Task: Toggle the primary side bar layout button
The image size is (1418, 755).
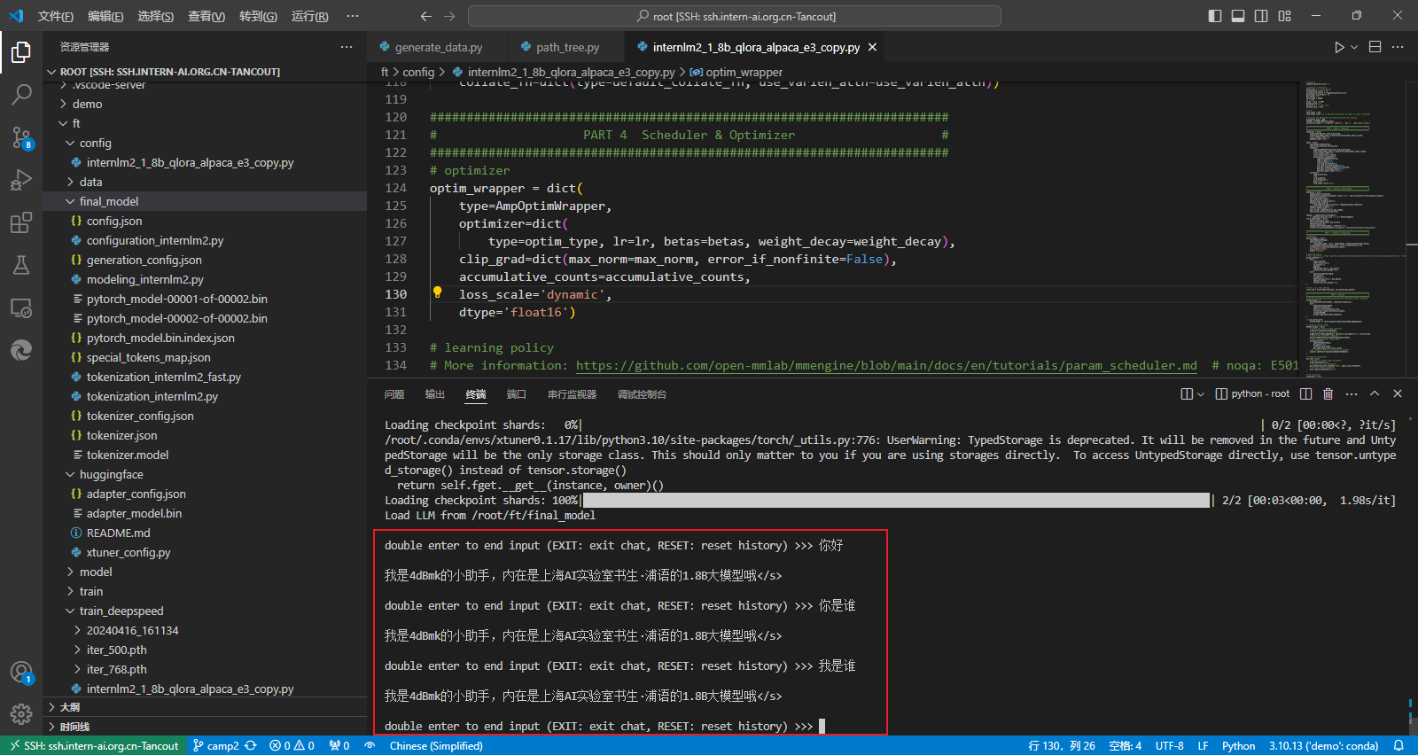Action: (x=1215, y=16)
